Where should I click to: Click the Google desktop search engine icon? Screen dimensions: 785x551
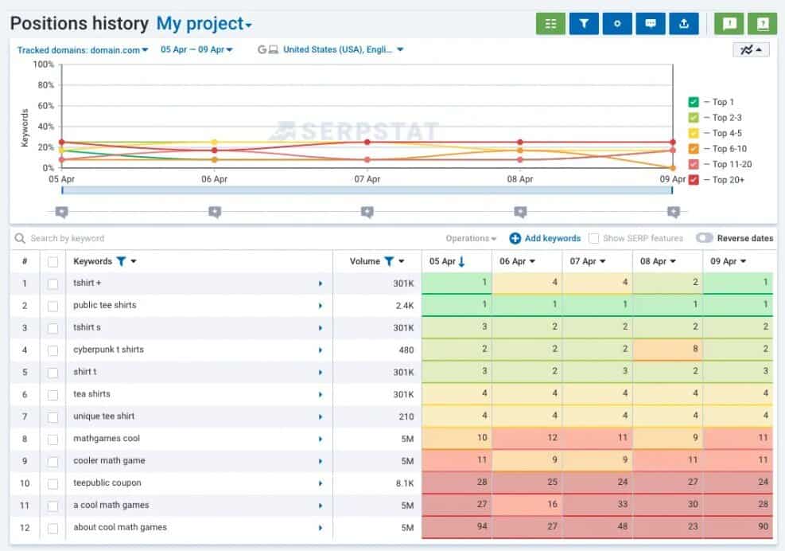pos(268,49)
